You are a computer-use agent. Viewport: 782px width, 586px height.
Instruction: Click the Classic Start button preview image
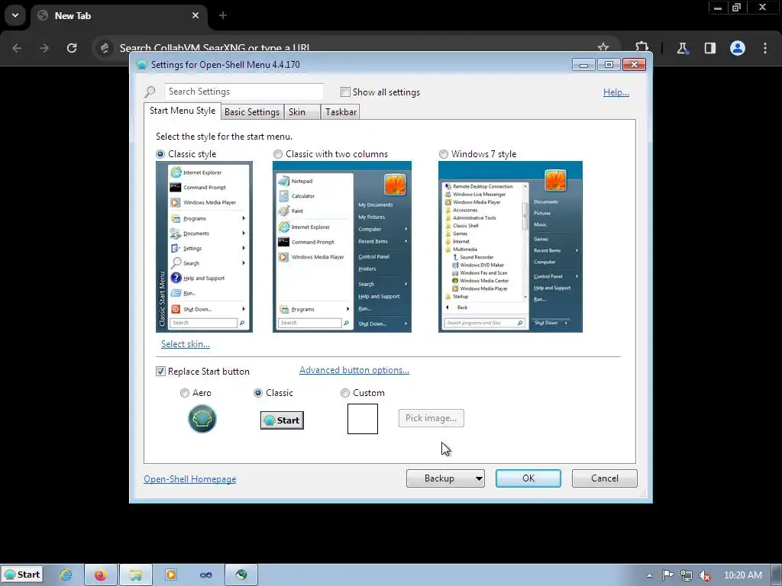coord(282,420)
